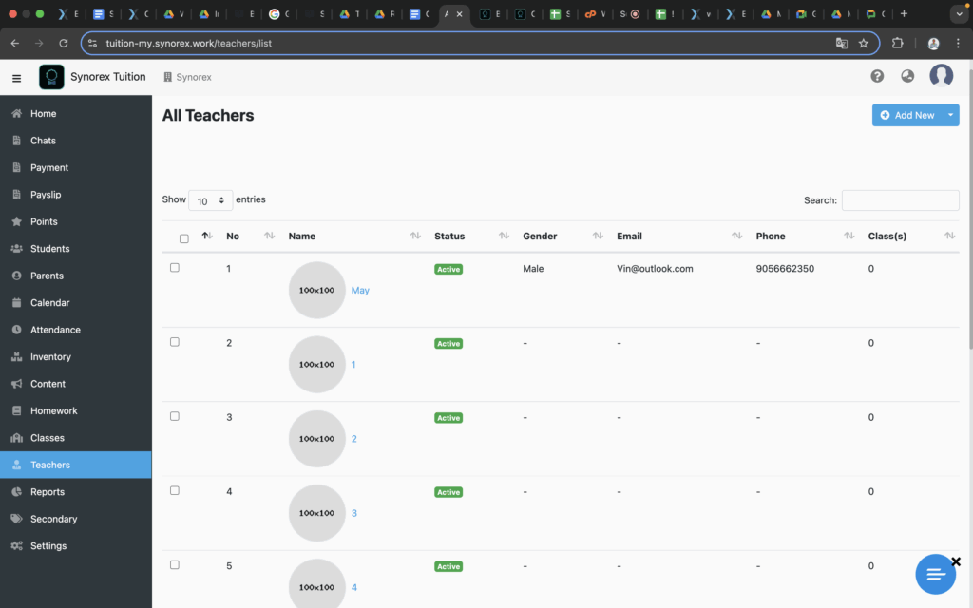Image resolution: width=973 pixels, height=608 pixels.
Task: Open the hamburger menu icon
Action: 17,78
